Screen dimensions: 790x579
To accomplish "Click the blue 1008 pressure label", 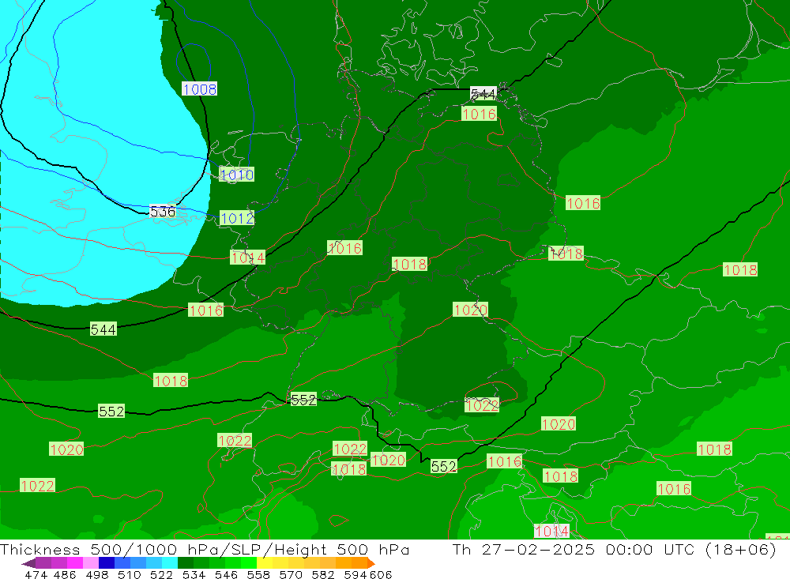I will [200, 89].
